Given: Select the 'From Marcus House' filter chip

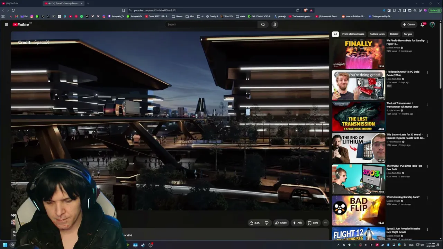Looking at the screenshot, I should (353, 34).
